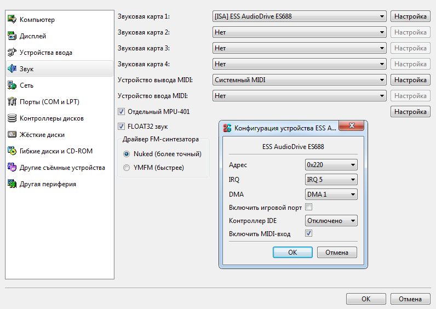This screenshot has height=309, width=436.
Task: Open the Жёсткие диски icon
Action: [x=12, y=134]
